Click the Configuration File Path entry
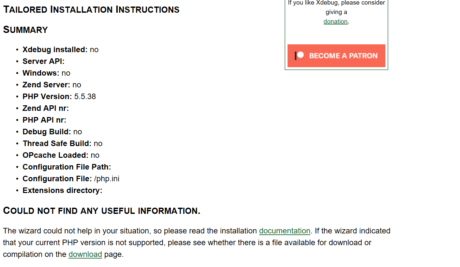Image resolution: width=460 pixels, height=267 pixels. pos(67,167)
